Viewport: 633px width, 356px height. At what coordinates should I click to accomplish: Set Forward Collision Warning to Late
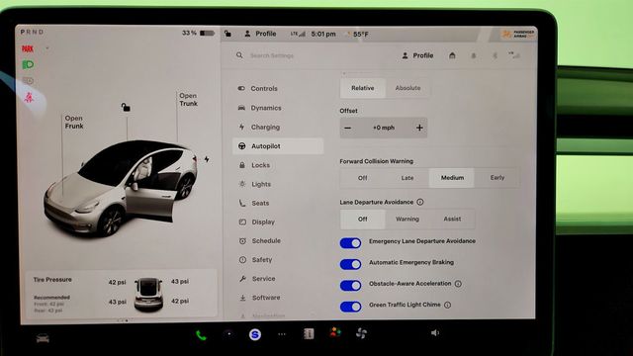click(407, 178)
